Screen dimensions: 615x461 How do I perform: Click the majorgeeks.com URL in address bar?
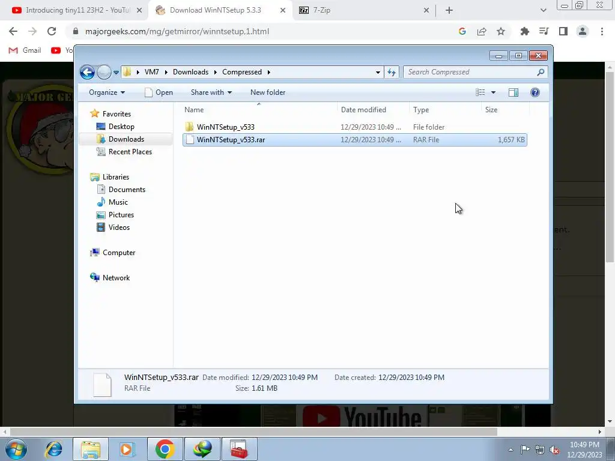[x=177, y=31]
